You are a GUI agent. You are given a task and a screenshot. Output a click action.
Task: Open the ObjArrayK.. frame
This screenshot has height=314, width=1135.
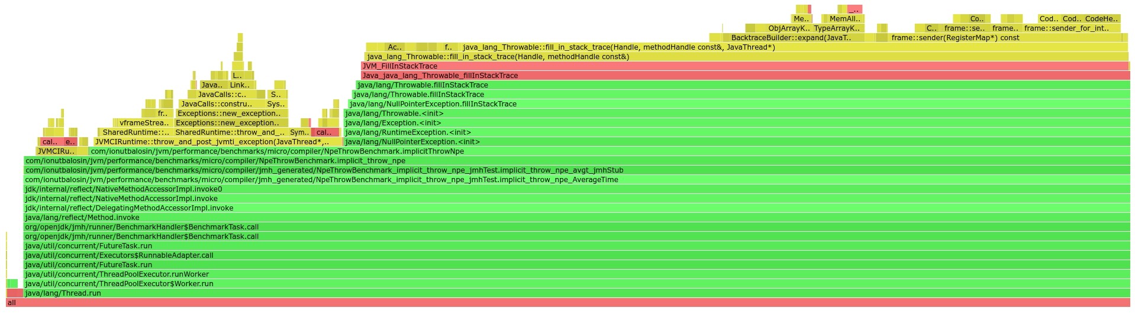(x=789, y=28)
